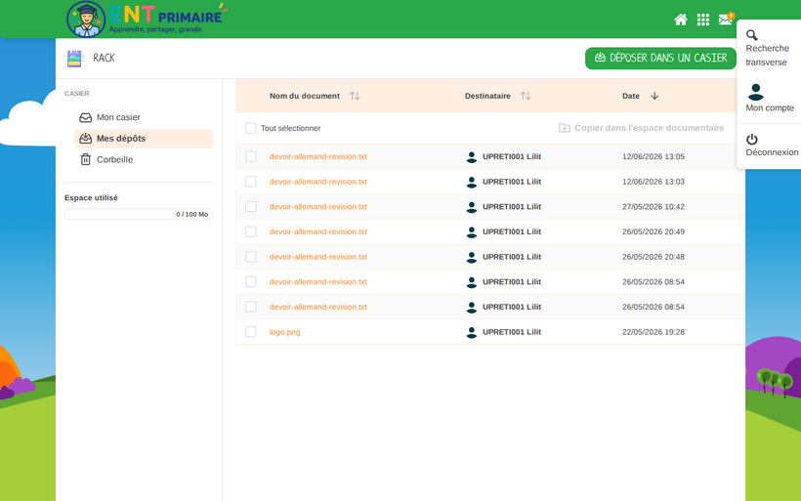Image resolution: width=801 pixels, height=501 pixels.
Task: Click UPRETI001 Lilit in 12/06/2026 13:03 row
Action: point(511,182)
